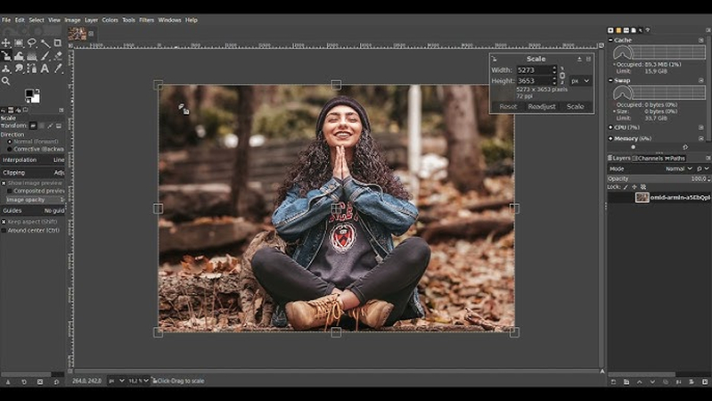Click new layer icon at Layers panel bottom

tap(613, 382)
